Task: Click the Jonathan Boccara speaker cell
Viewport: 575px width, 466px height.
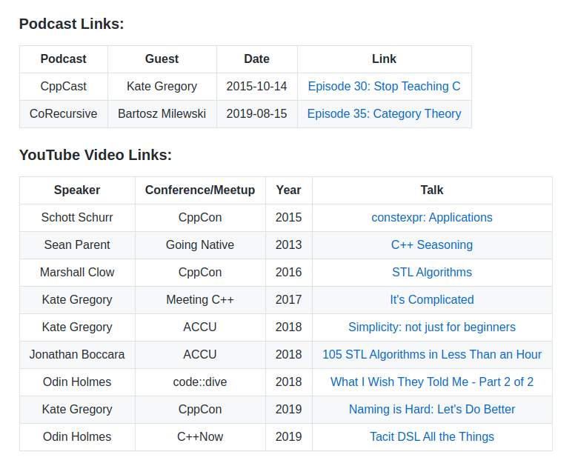Action: pos(77,355)
